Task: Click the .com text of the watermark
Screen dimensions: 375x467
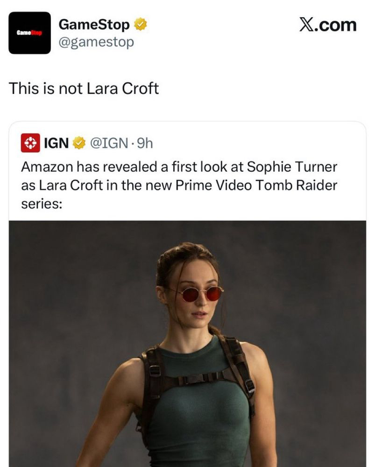Action: tap(336, 25)
